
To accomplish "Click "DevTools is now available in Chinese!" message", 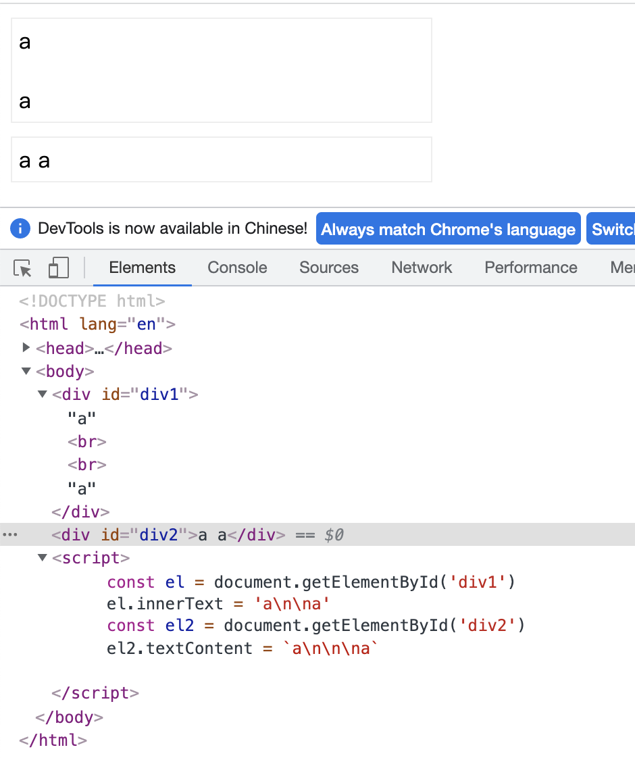I will (x=172, y=228).
